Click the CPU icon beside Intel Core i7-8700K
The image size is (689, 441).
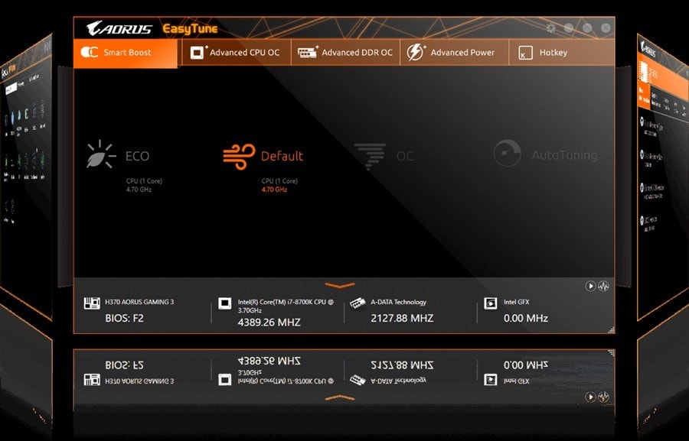pos(224,303)
